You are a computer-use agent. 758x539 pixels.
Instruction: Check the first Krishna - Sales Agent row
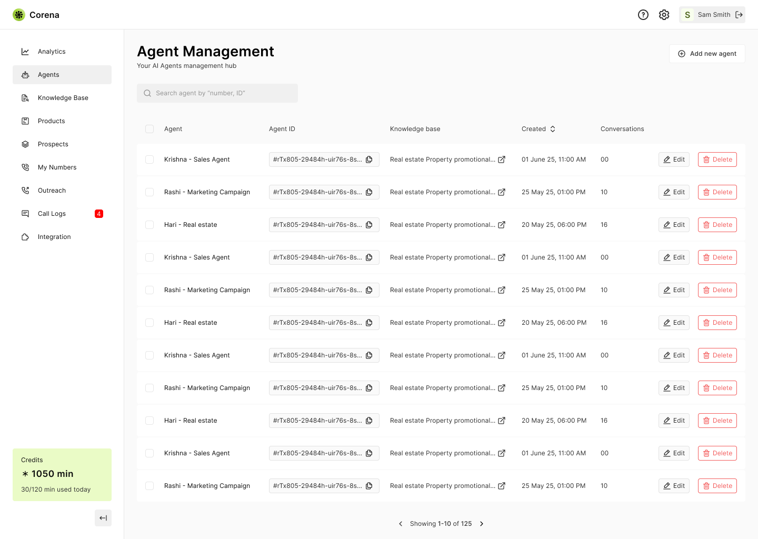coord(149,159)
